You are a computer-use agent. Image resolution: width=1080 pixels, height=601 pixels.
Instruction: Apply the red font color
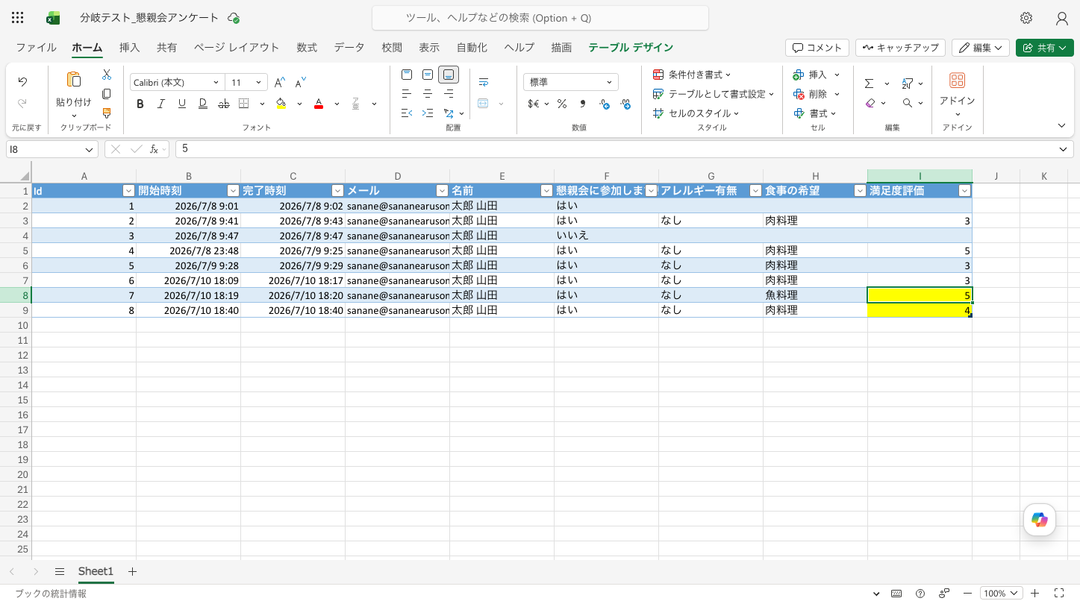point(319,104)
